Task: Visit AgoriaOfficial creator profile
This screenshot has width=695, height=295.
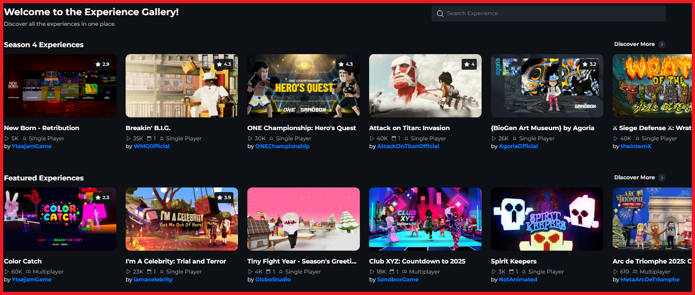Action: pyautogui.click(x=518, y=146)
